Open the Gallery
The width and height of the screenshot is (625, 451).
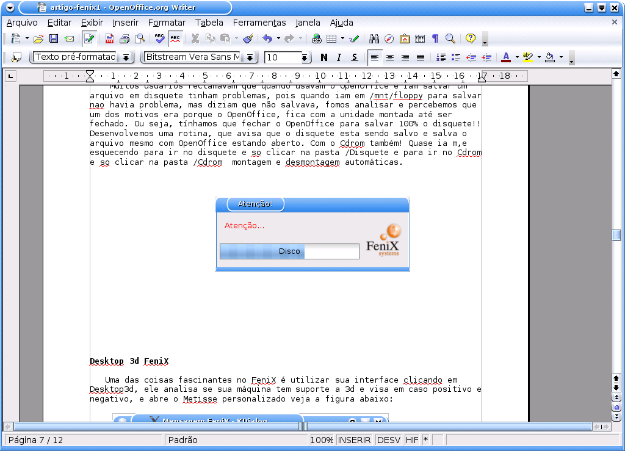404,38
